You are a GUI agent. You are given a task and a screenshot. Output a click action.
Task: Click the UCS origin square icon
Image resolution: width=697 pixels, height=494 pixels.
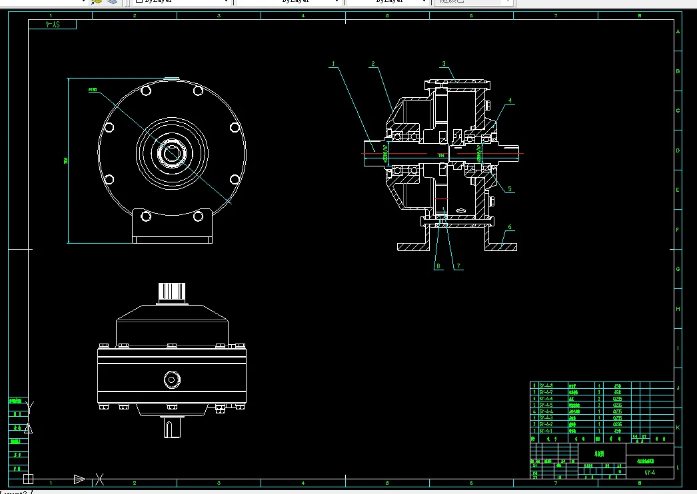pyautogui.click(x=28, y=479)
